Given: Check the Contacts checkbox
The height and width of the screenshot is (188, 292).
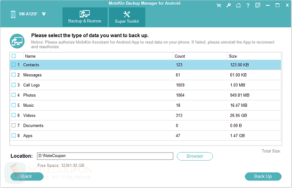Looking at the screenshot, I should pos(14,65).
